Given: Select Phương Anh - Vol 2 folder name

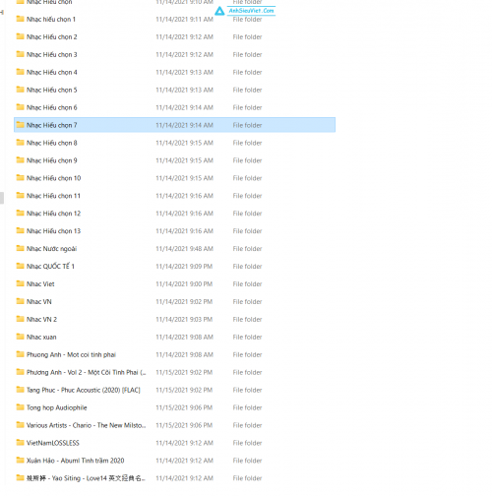Looking at the screenshot, I should [87, 372].
